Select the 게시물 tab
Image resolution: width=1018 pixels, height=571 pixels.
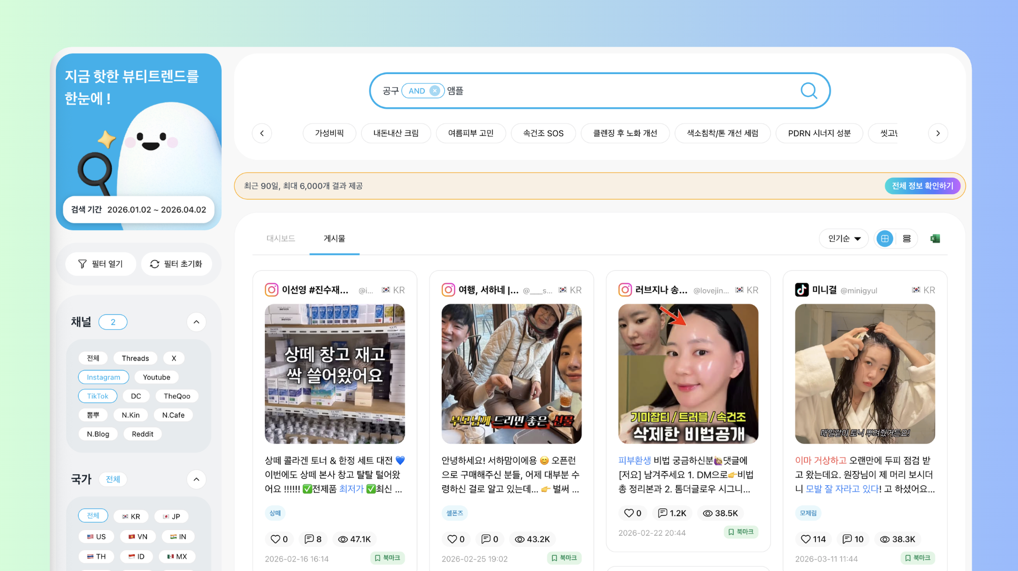pos(334,239)
